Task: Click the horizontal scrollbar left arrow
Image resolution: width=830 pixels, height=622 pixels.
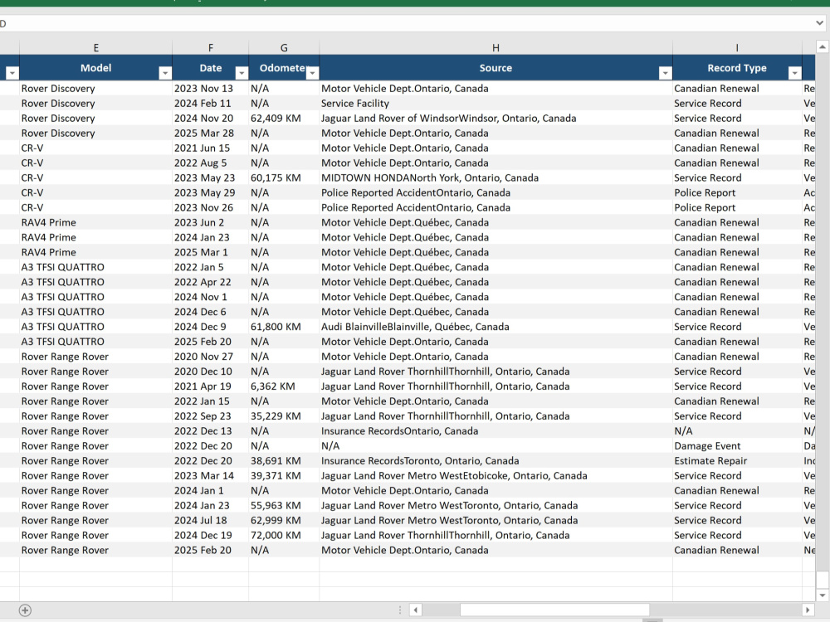Action: (x=416, y=610)
